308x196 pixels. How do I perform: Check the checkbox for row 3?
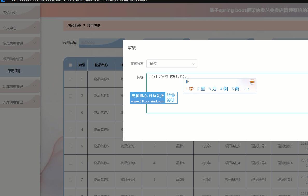point(70,113)
